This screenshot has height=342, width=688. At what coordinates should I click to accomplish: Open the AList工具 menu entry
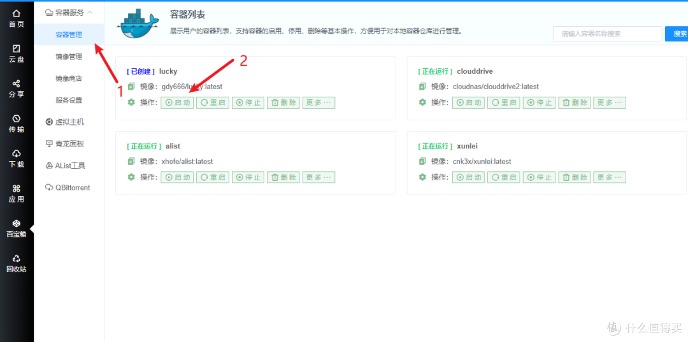(x=66, y=166)
